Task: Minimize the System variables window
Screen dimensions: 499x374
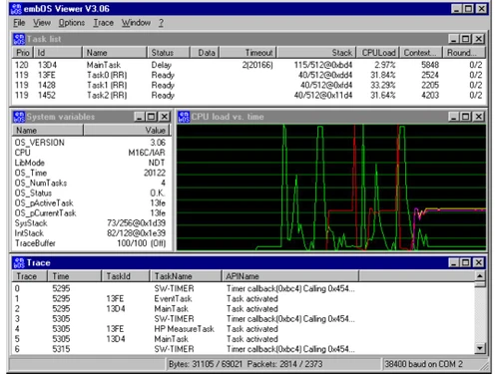Action: point(140,117)
